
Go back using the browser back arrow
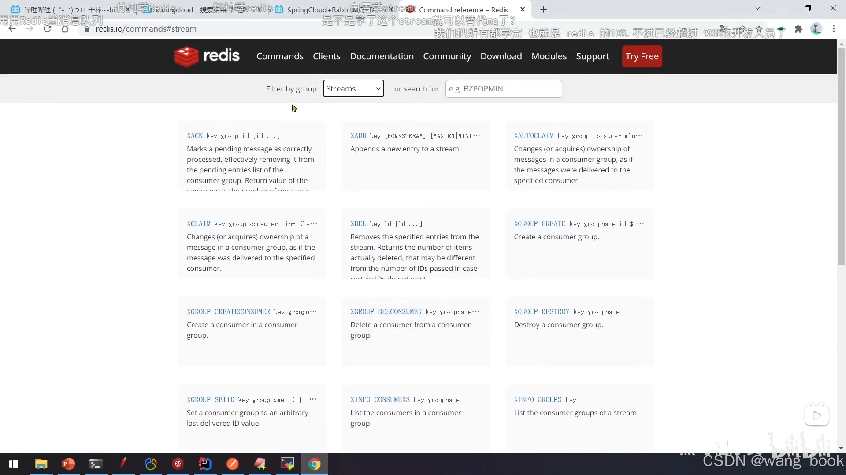click(x=12, y=29)
